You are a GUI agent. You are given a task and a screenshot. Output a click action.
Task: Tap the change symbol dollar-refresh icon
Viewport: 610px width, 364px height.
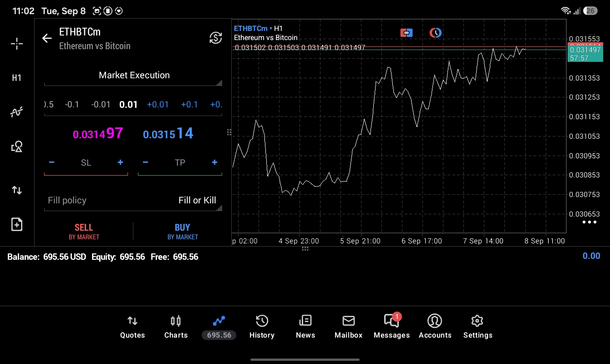click(x=216, y=38)
